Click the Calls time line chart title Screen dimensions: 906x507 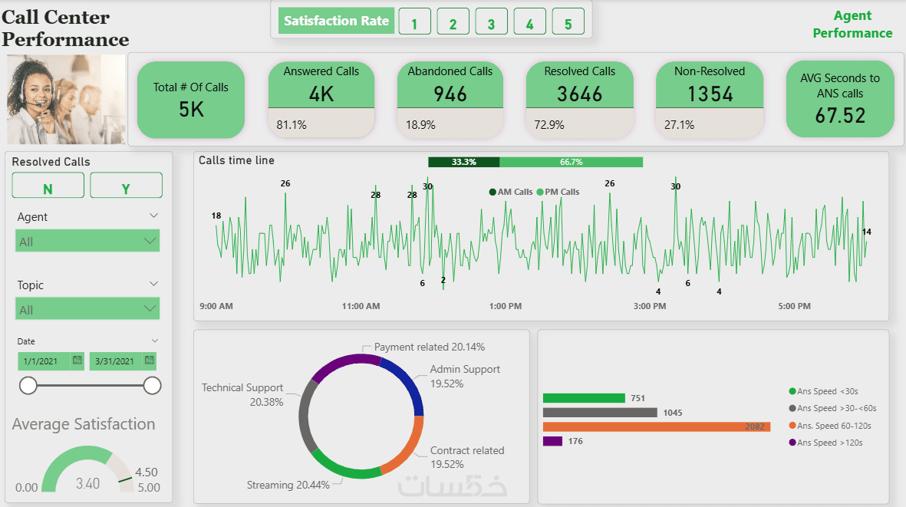(x=236, y=160)
